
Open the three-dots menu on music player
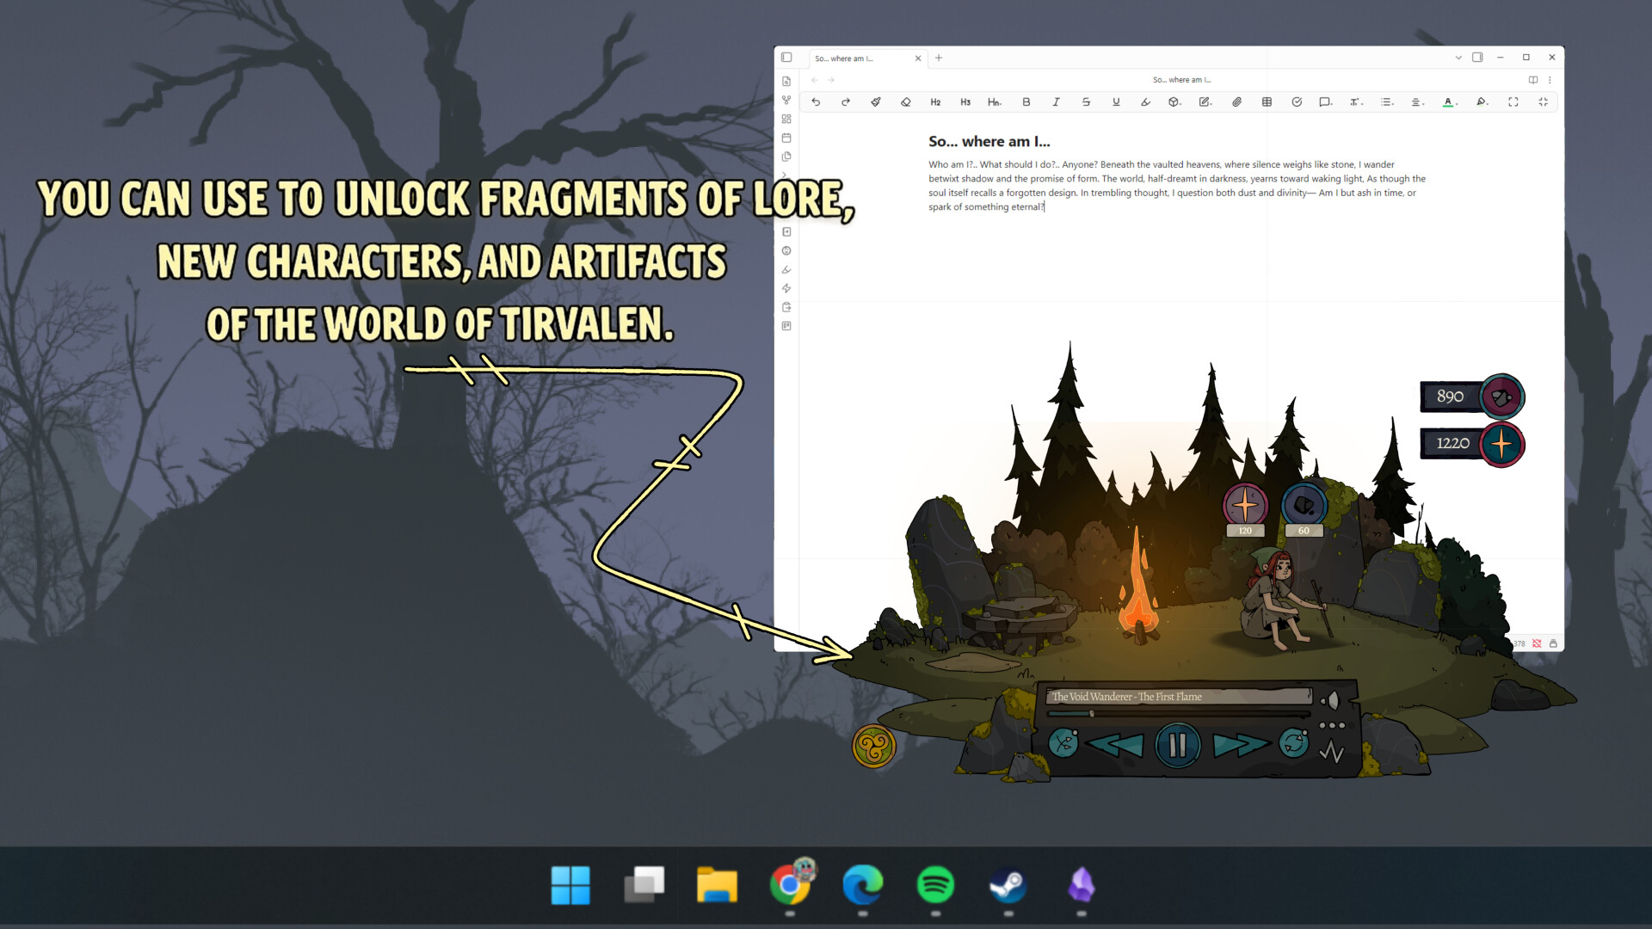pos(1332,725)
